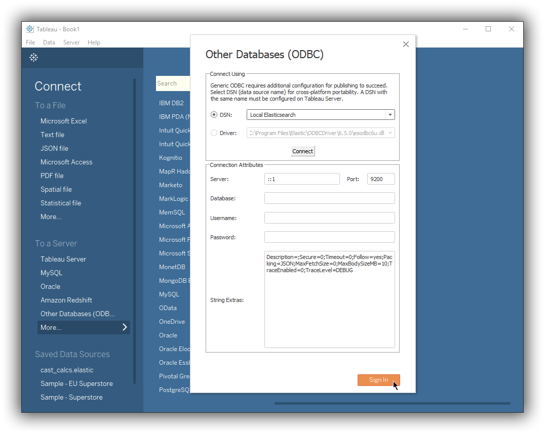
Task: Open the Local Elasticsearch DSN dropdown
Action: pos(390,114)
